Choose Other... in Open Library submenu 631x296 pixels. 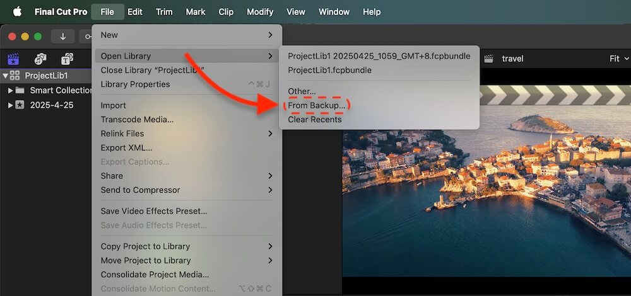(379, 91)
